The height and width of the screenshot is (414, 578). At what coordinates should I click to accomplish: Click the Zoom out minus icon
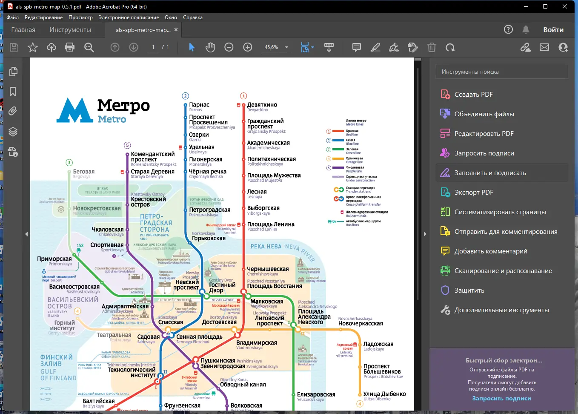[x=229, y=47]
